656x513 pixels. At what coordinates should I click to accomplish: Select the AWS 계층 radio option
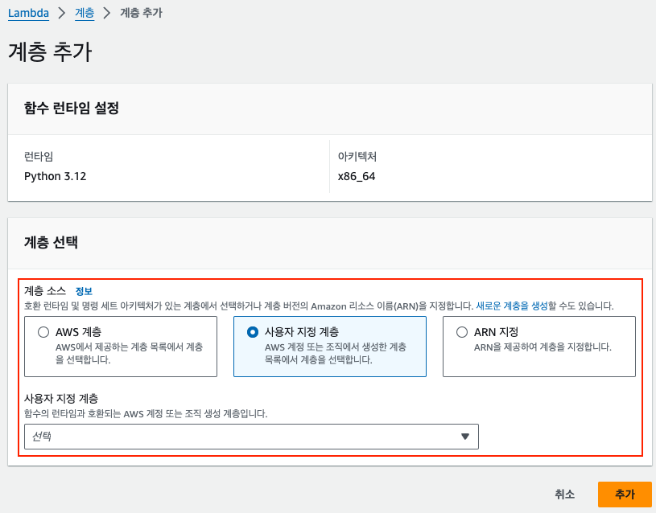tap(43, 332)
